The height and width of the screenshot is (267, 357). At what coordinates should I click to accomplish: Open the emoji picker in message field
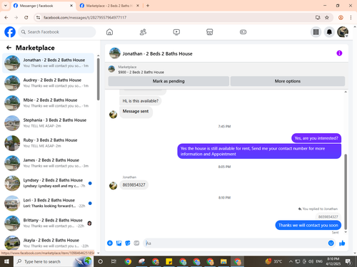pyautogui.click(x=331, y=243)
